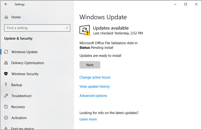
Task: Open Change active hours link
Action: (95, 77)
